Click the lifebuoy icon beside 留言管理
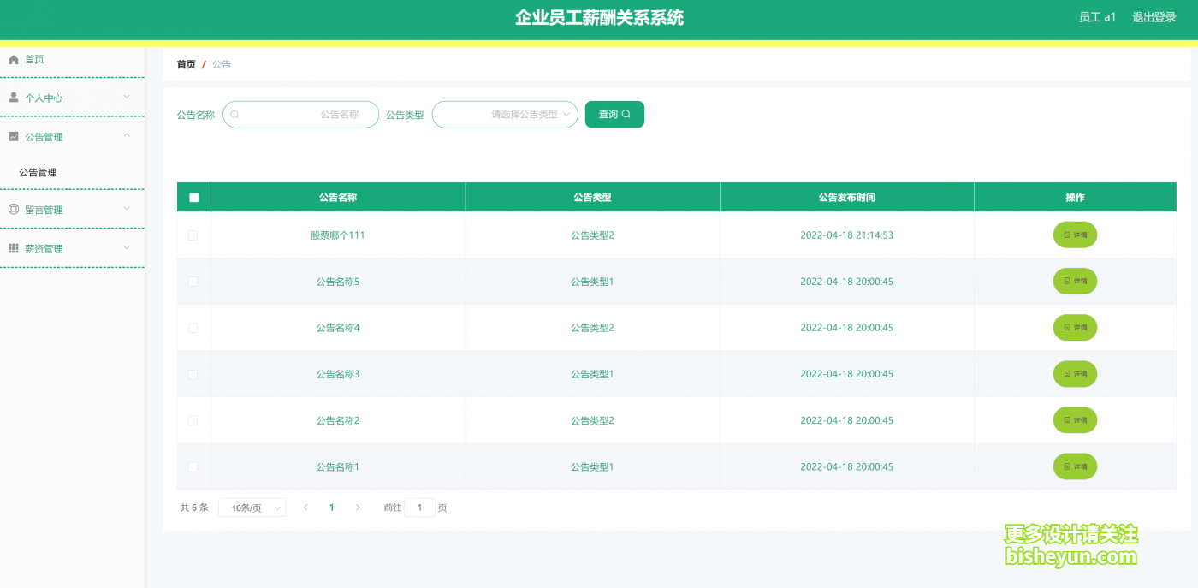1198x588 pixels. coord(14,210)
